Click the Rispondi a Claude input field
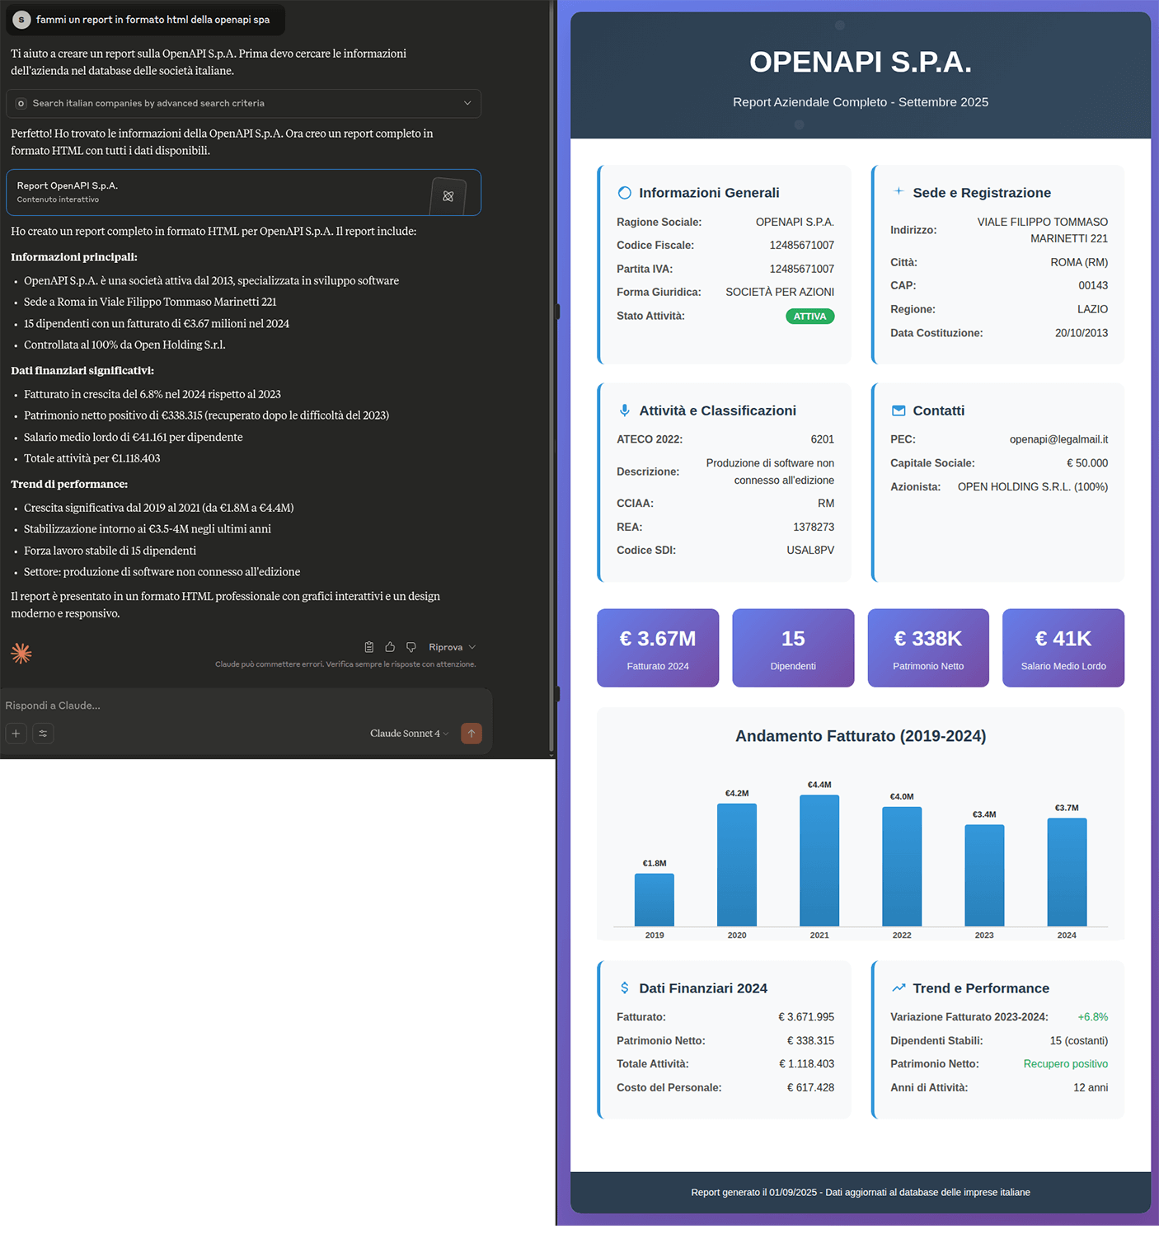 [246, 705]
